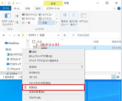The height and width of the screenshot is (101, 122).
Task: Switch to the 共有 ribbon tab
Action: point(28,8)
